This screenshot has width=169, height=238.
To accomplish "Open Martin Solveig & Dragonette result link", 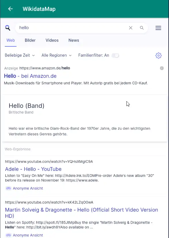I will [x=81, y=213].
